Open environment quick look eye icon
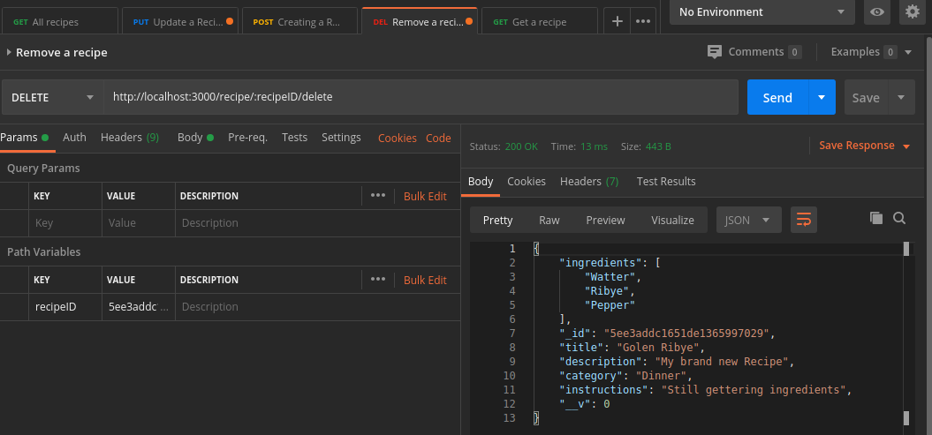The height and width of the screenshot is (435, 932). pos(876,11)
